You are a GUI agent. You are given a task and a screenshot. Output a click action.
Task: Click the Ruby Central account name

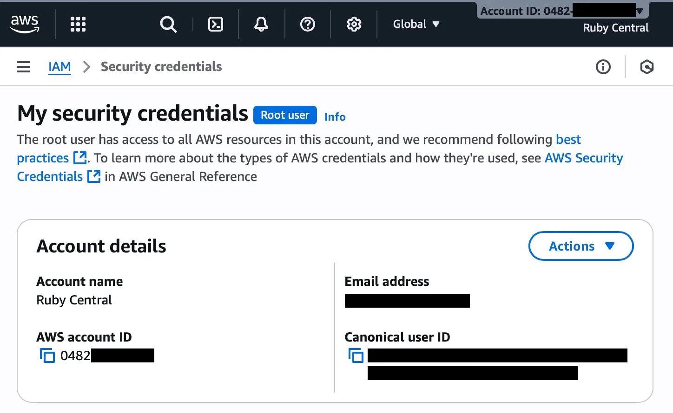615,27
